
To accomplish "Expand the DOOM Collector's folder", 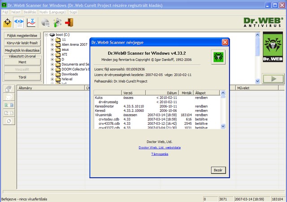I will click(52, 69).
